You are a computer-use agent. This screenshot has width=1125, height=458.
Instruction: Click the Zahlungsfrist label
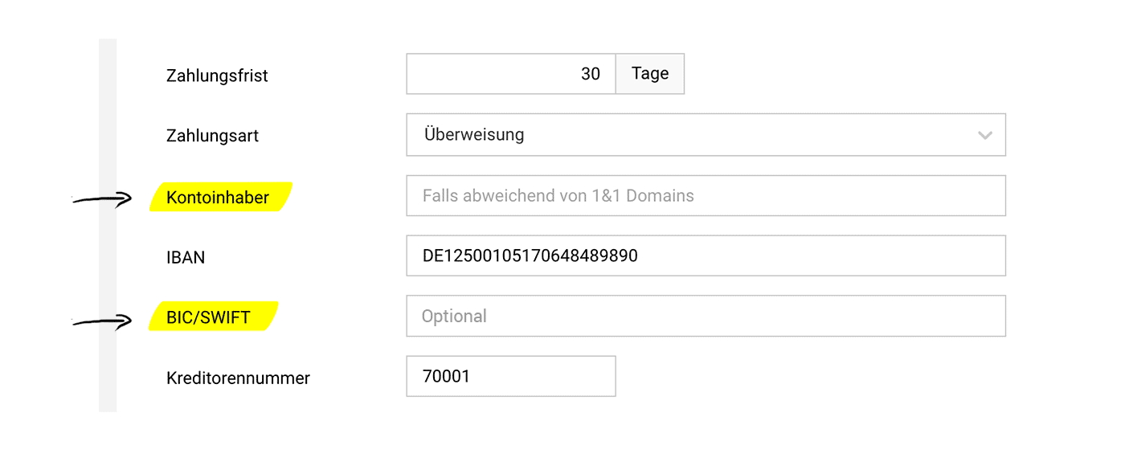217,76
